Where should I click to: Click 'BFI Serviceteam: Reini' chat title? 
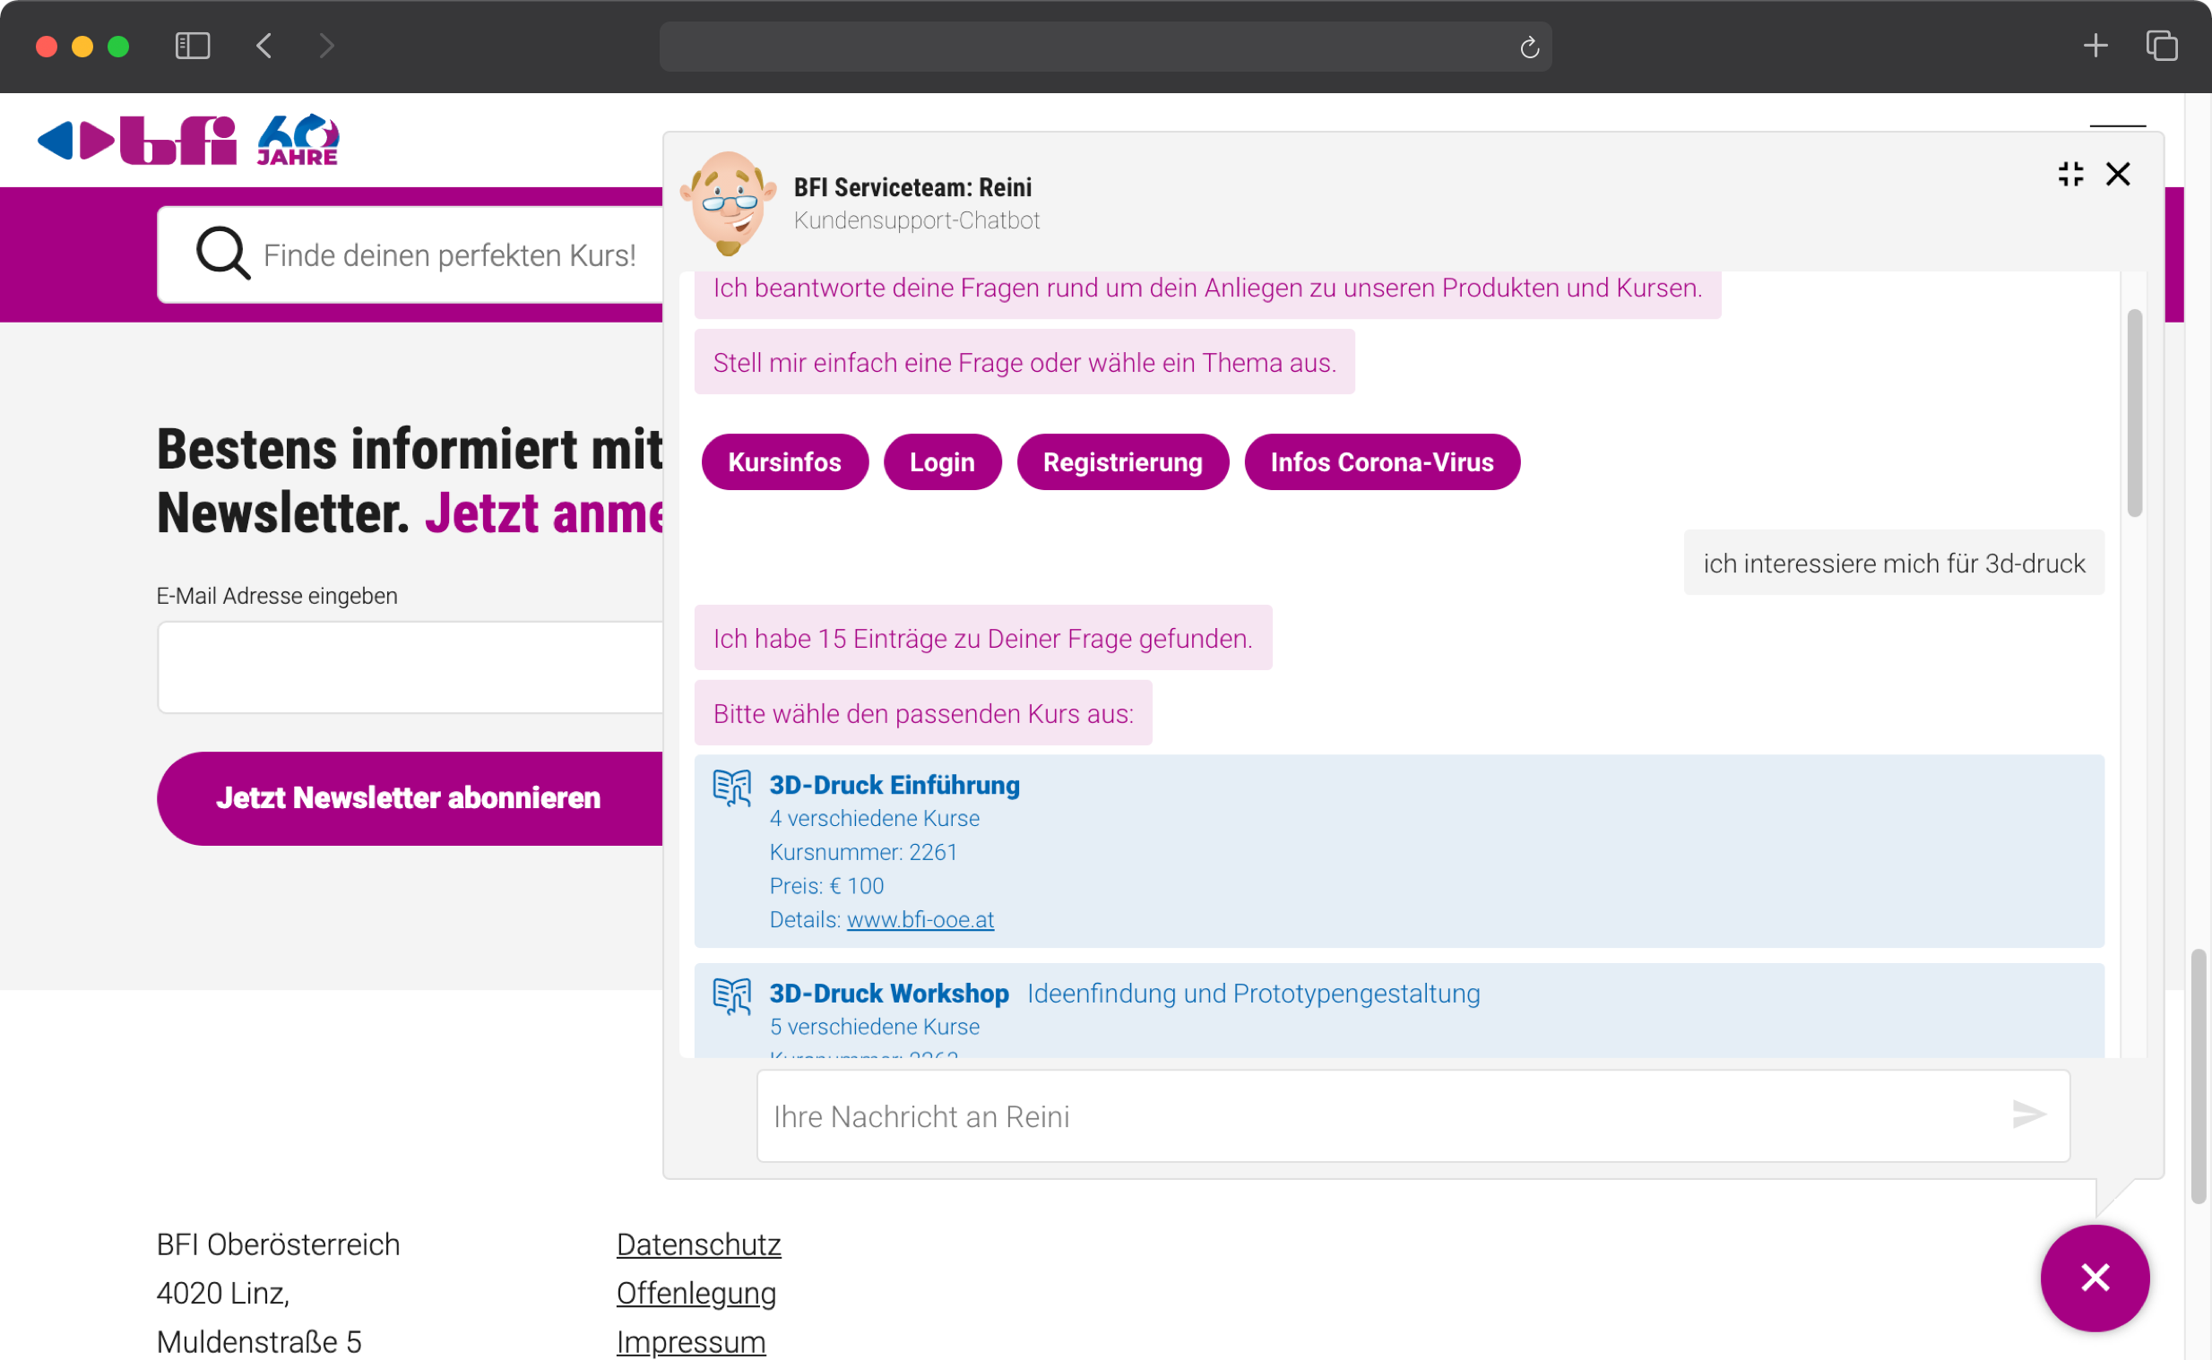[x=912, y=187]
